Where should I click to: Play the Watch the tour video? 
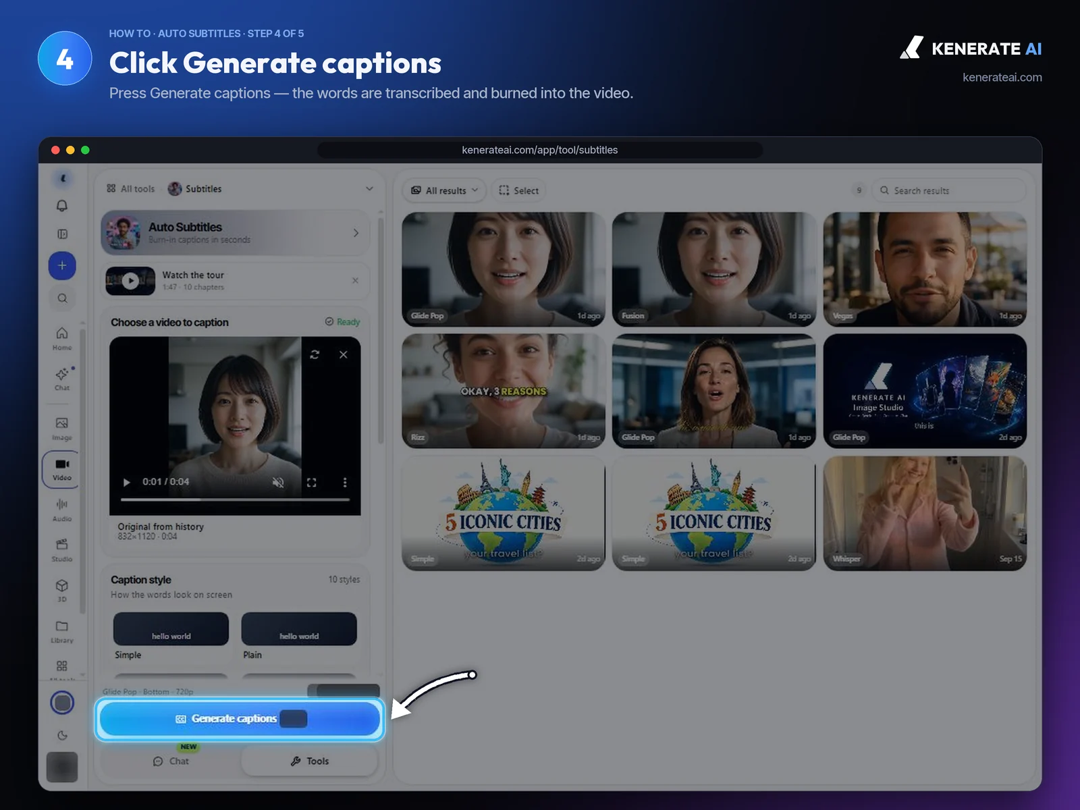130,281
